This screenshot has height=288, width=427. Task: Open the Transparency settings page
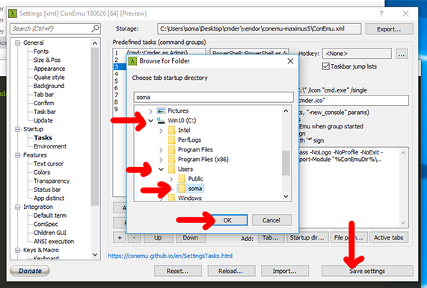(52, 181)
